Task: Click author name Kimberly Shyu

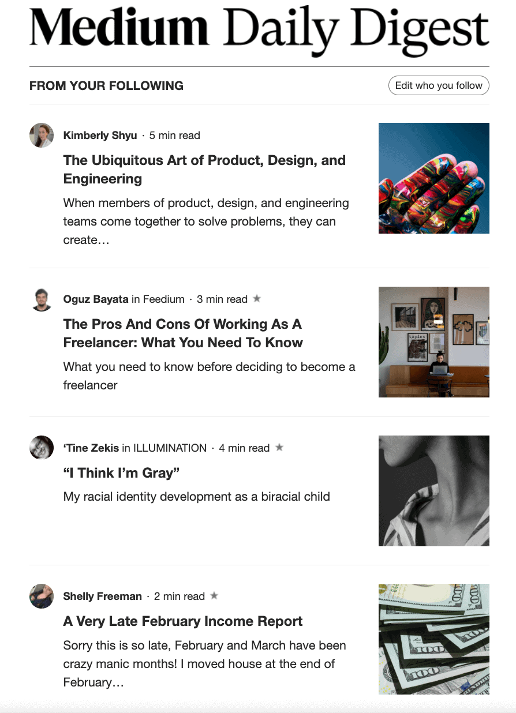Action: 100,136
